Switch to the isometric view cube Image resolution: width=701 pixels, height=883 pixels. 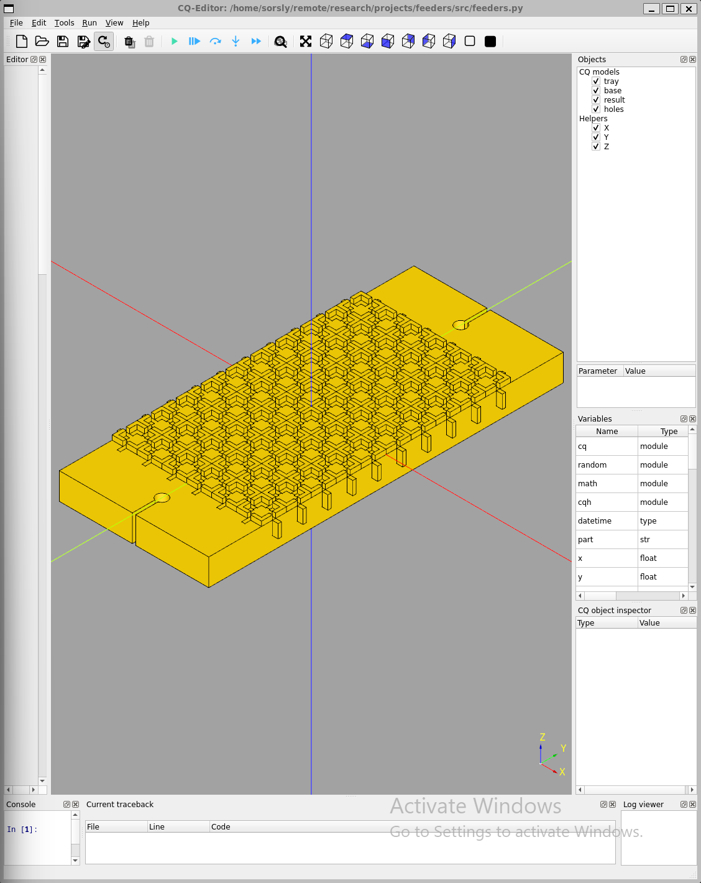[326, 42]
